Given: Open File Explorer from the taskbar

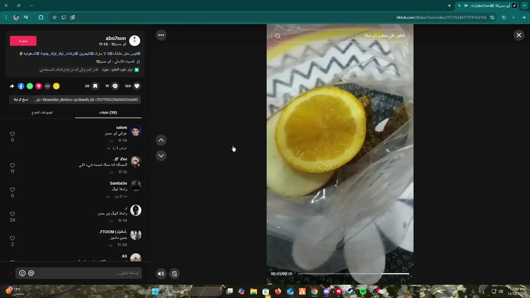Looking at the screenshot, I should tap(253, 291).
